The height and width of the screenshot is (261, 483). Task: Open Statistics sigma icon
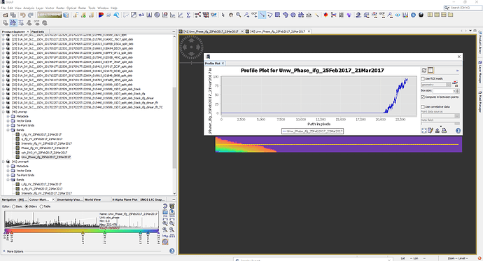pyautogui.click(x=188, y=15)
